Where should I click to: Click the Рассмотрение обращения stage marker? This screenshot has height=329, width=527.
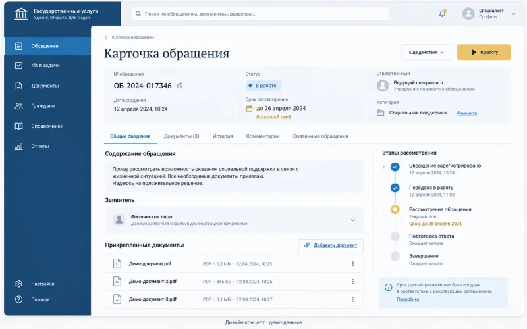tap(395, 209)
